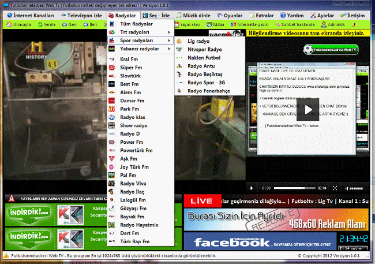Image resolution: width=375 pixels, height=264 pixels.
Task: Open the Oyunlar menu
Action: pos(230,16)
